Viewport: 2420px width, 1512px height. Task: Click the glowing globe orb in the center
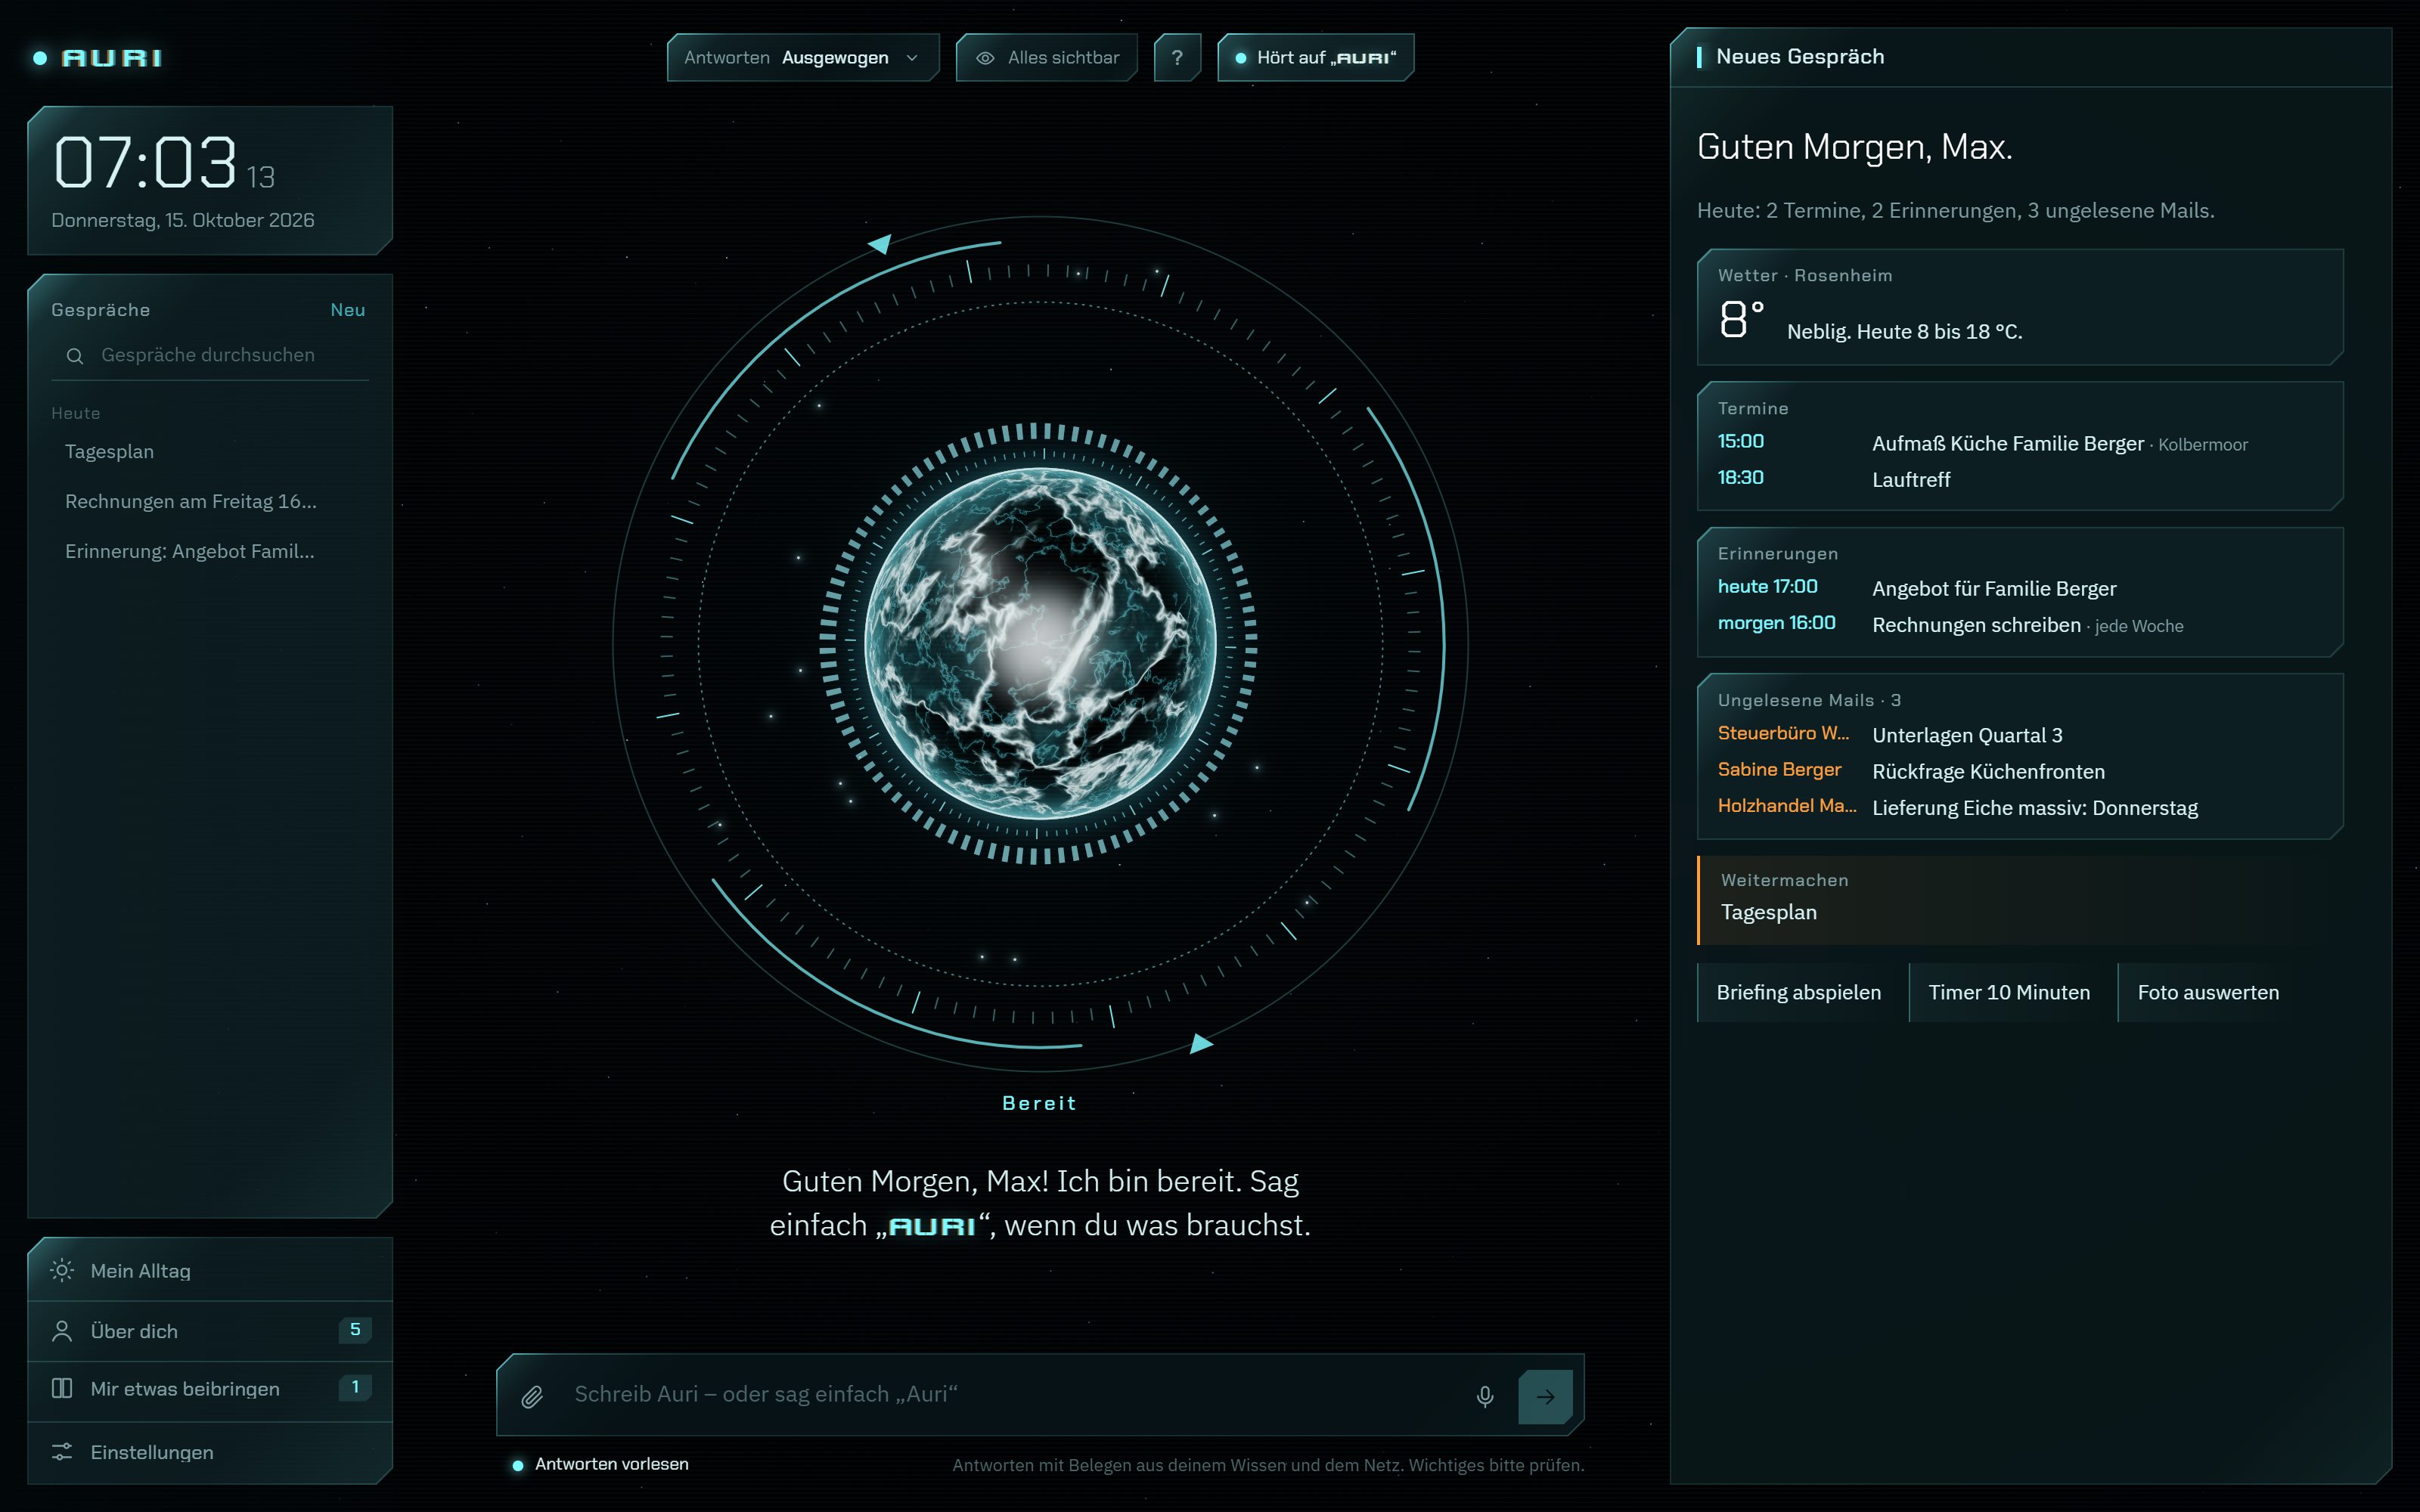[1040, 644]
